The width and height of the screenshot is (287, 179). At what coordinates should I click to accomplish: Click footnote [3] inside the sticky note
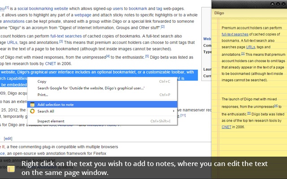tap(243, 54)
